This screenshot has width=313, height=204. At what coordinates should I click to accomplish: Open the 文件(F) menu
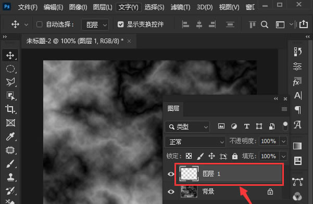click(x=28, y=7)
